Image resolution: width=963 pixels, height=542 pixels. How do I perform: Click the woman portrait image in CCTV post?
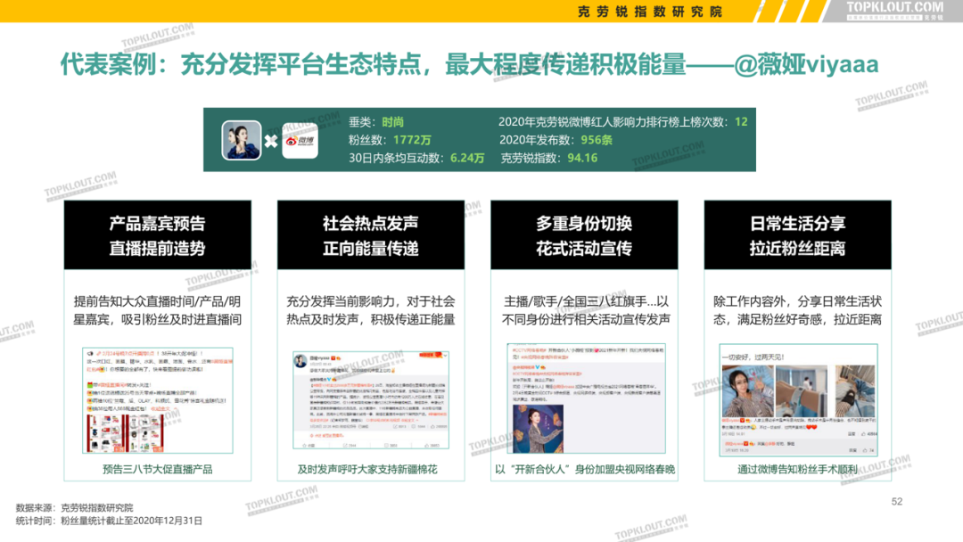(x=538, y=429)
